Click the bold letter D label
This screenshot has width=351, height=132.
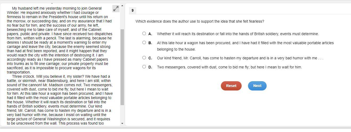pos(150,67)
